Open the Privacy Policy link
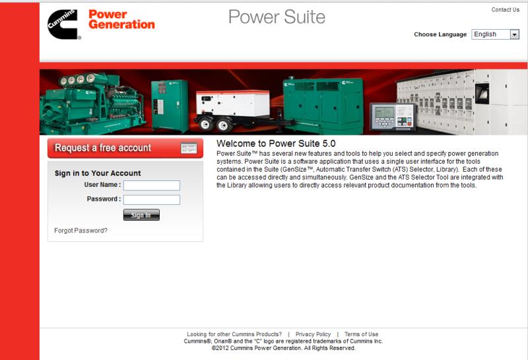Image resolution: width=528 pixels, height=360 pixels. [313, 334]
